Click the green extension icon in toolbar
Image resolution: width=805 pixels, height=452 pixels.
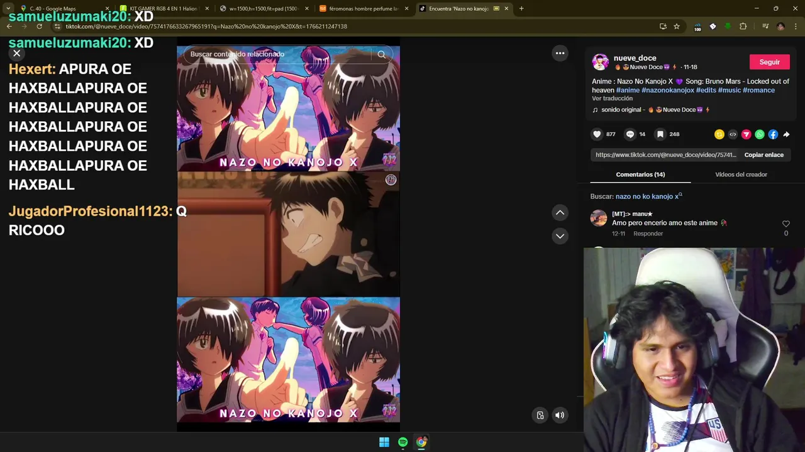(728, 26)
